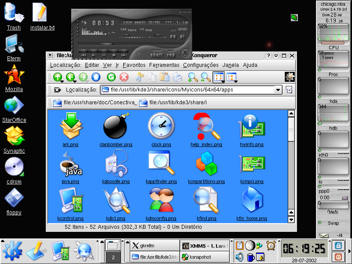Image resolution: width=352 pixels, height=264 pixels.
Task: Open the Trash desktop icon
Action: (14, 17)
